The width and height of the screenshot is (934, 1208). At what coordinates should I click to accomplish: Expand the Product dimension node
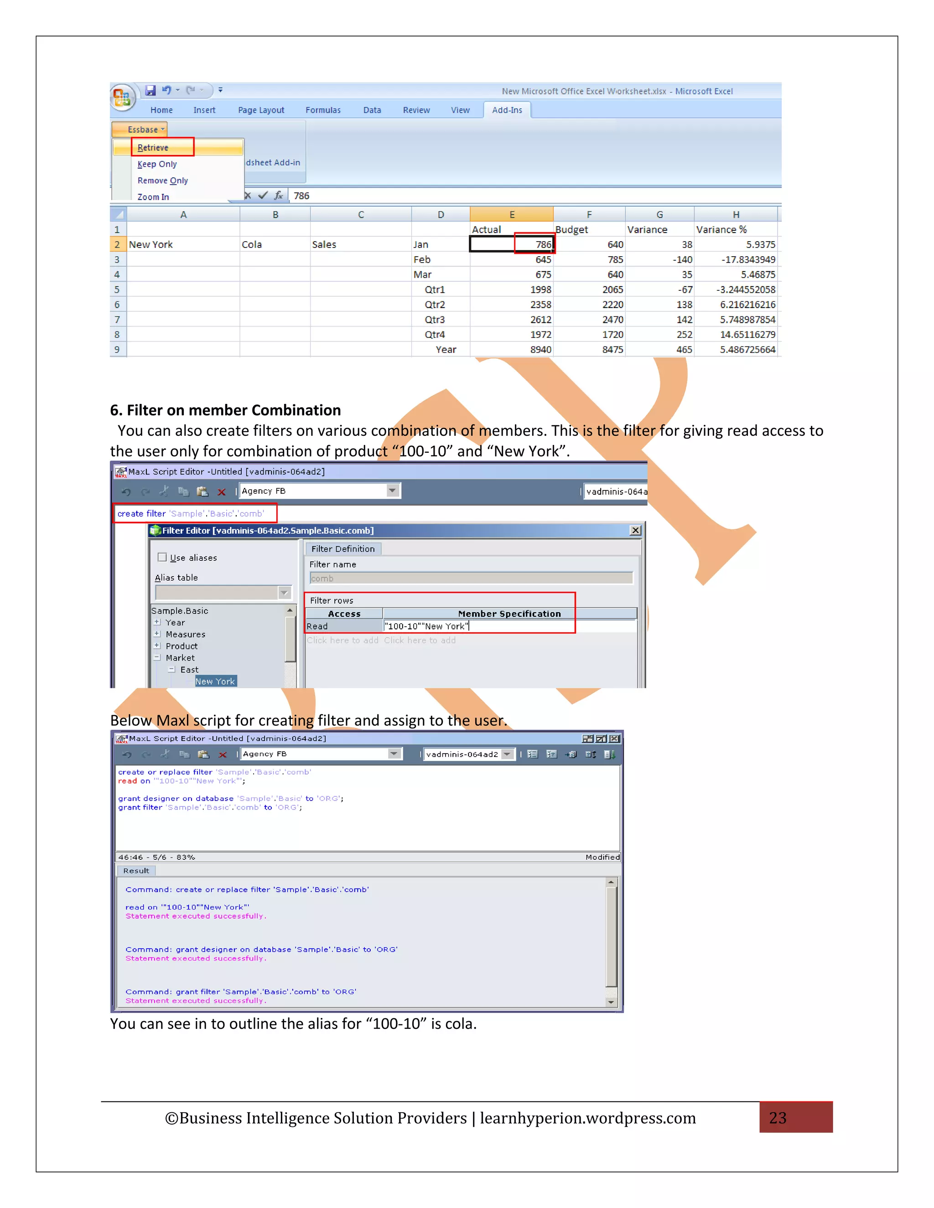[157, 645]
